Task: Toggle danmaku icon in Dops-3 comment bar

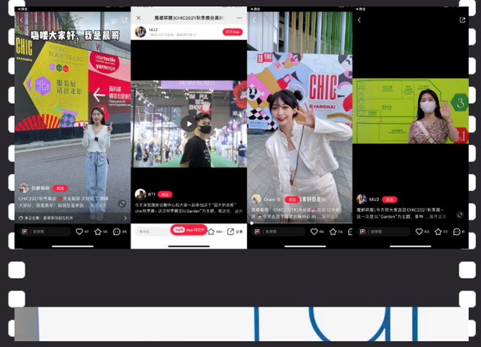Action: [x=258, y=232]
